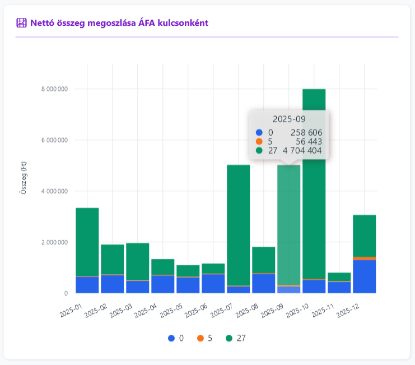415x365 pixels.
Task: Click the green segment of the 2025-07 bar
Action: (x=238, y=224)
